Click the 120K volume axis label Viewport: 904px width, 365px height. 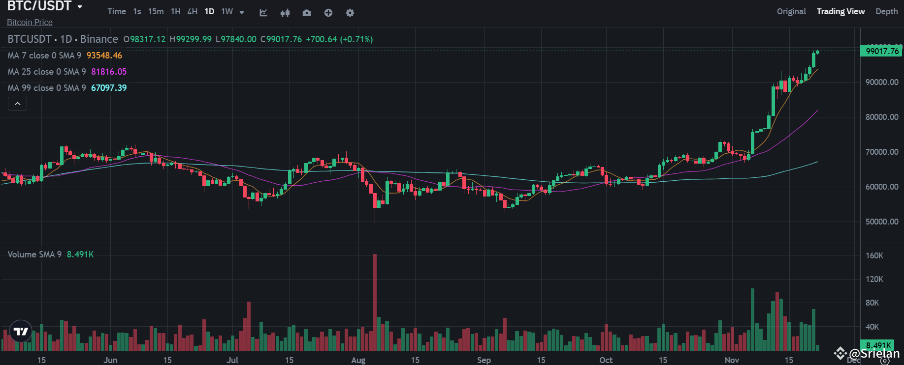874,279
